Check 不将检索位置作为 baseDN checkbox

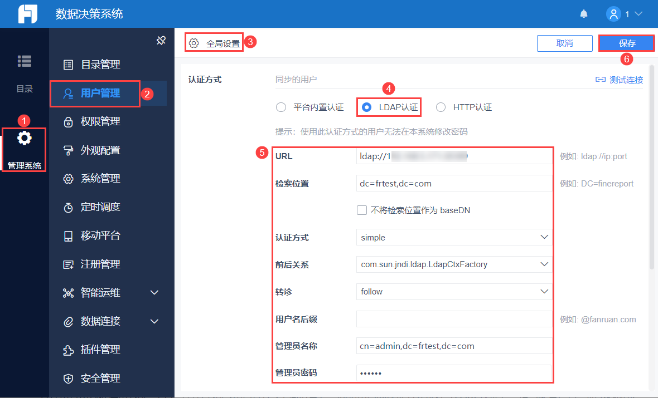click(x=362, y=210)
